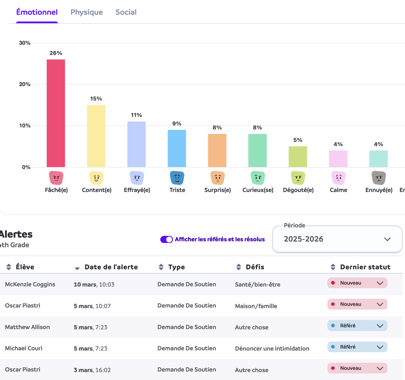The width and height of the screenshot is (405, 380).
Task: Open the Période 2025-2026 dropdown
Action: [337, 239]
